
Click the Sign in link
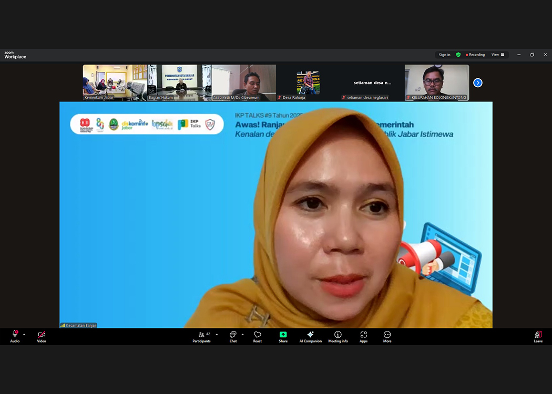[444, 54]
